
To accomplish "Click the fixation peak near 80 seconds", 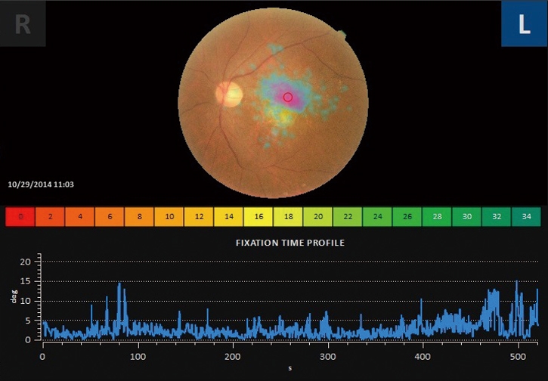I will coord(119,286).
